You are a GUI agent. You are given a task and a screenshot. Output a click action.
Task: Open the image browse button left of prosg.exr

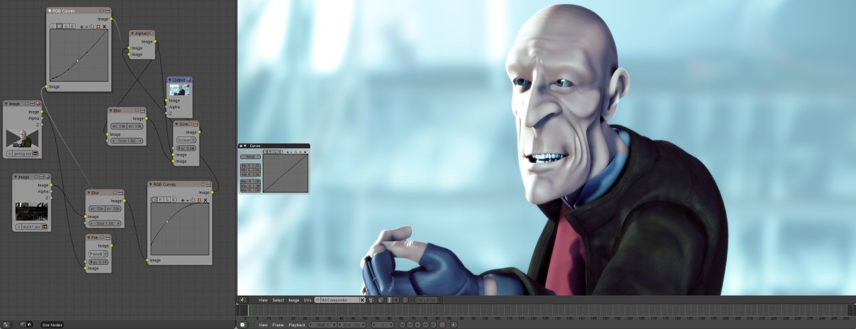point(9,154)
